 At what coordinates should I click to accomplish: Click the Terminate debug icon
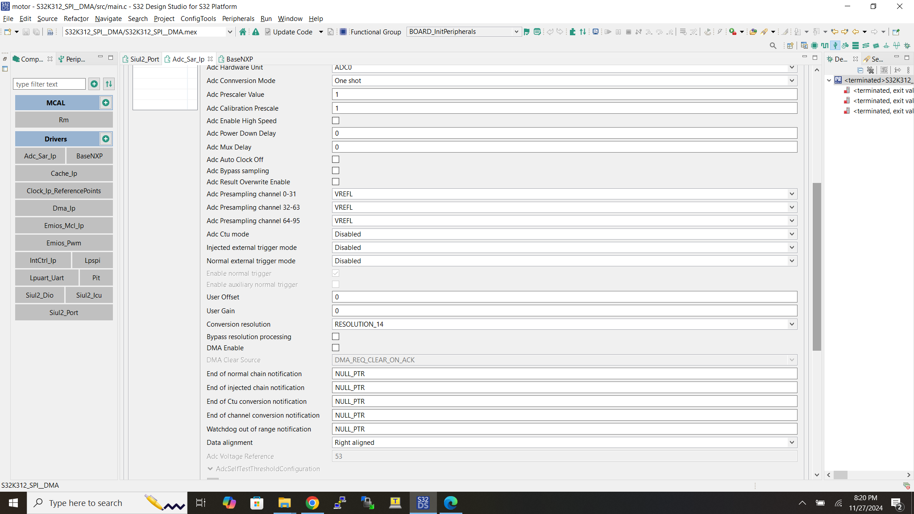[x=628, y=32]
